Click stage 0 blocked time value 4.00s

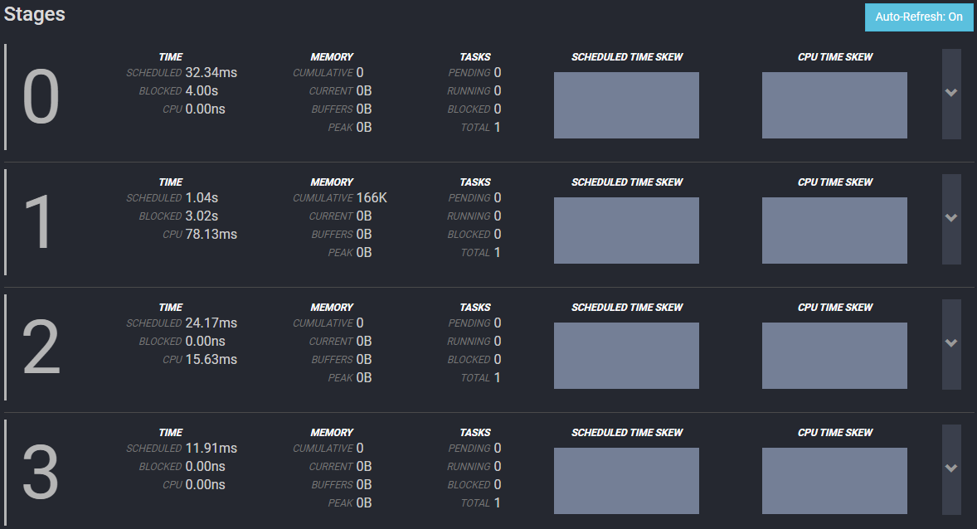202,91
